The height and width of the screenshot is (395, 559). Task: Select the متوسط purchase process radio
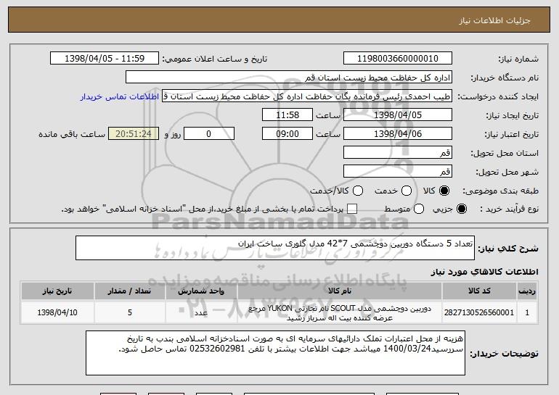point(419,209)
